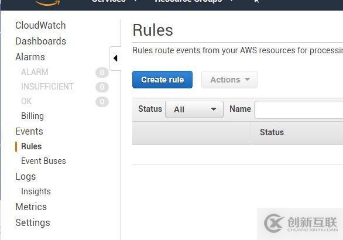This screenshot has width=343, height=240.
Task: Click the ALARM count badge
Action: (x=102, y=73)
